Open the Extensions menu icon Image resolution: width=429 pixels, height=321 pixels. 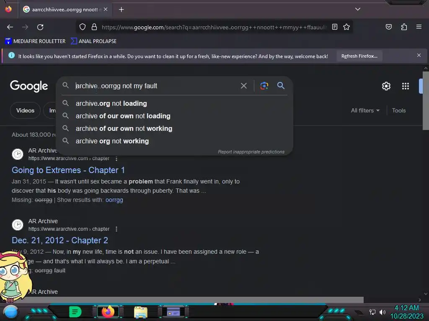point(404,27)
